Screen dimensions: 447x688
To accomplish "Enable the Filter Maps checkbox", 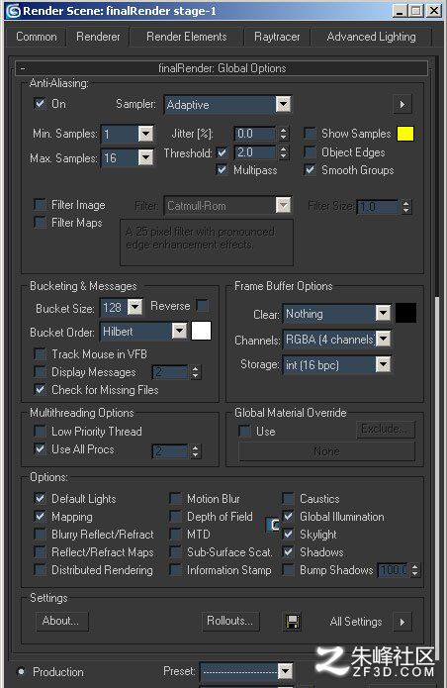I will tap(40, 223).
